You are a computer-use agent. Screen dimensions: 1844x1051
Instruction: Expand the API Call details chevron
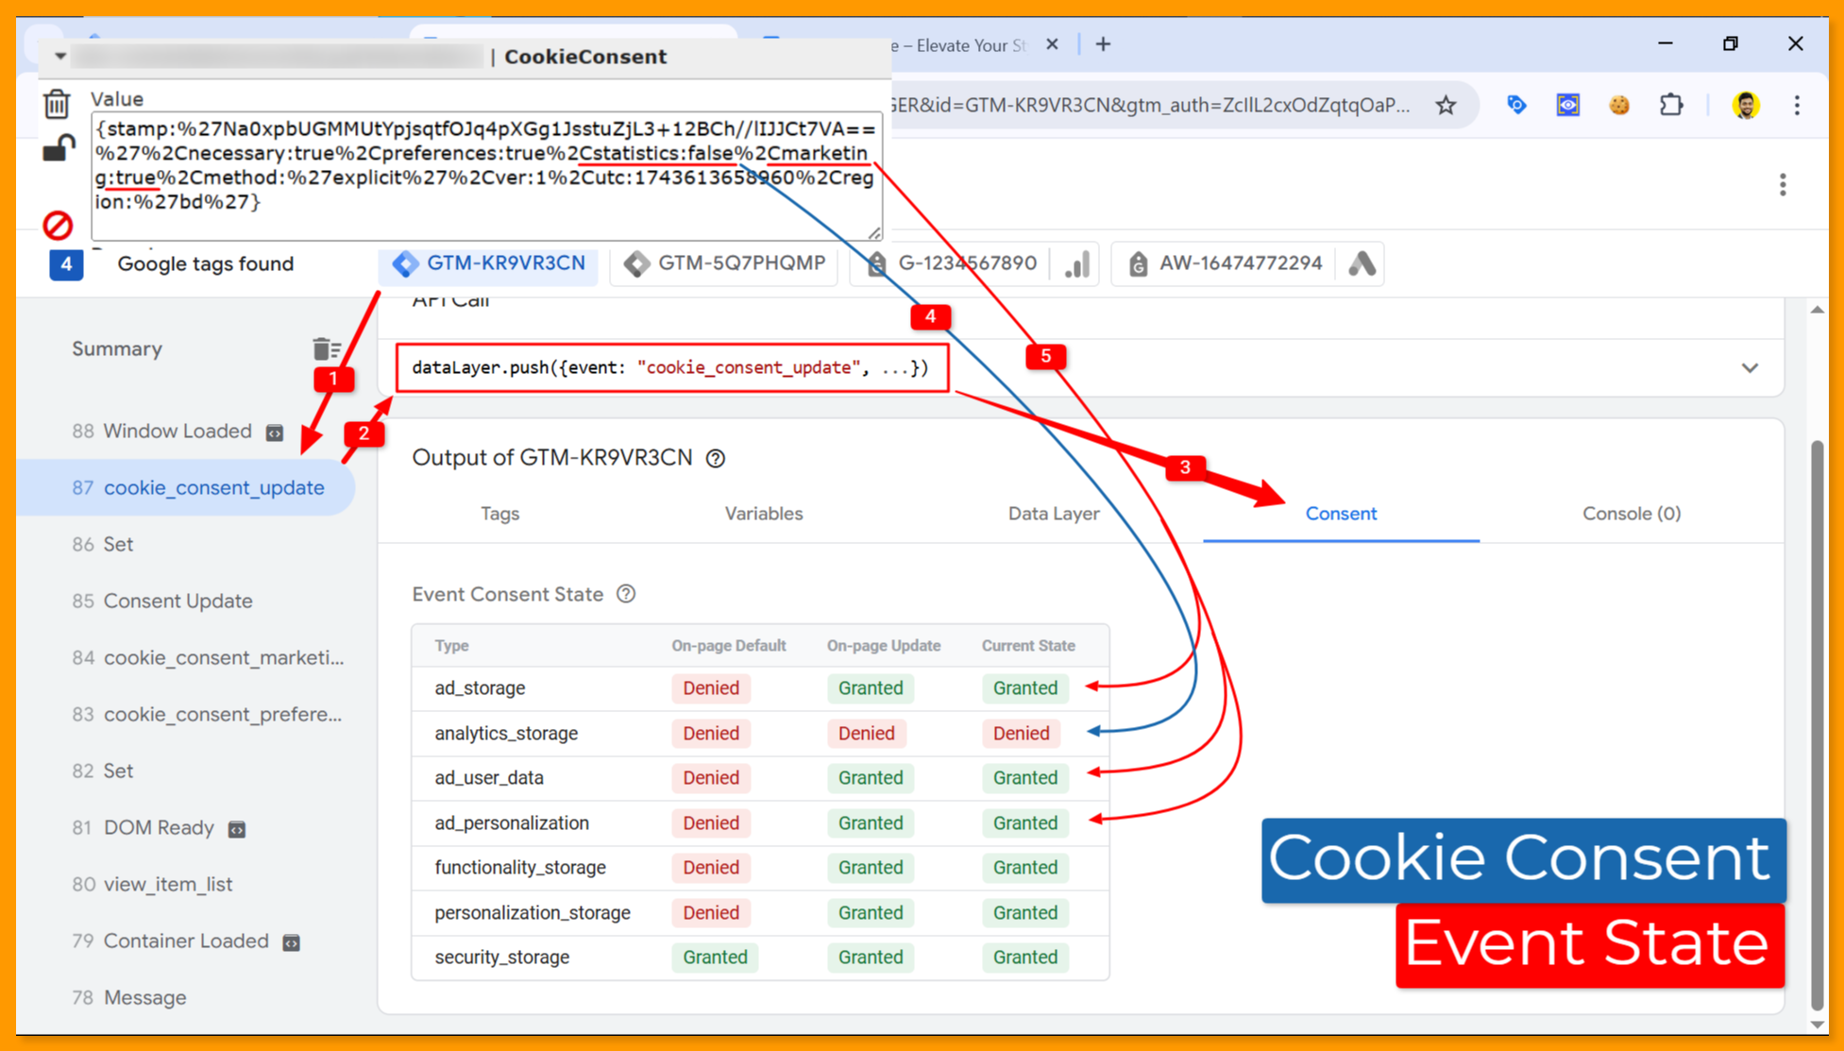tap(1750, 368)
